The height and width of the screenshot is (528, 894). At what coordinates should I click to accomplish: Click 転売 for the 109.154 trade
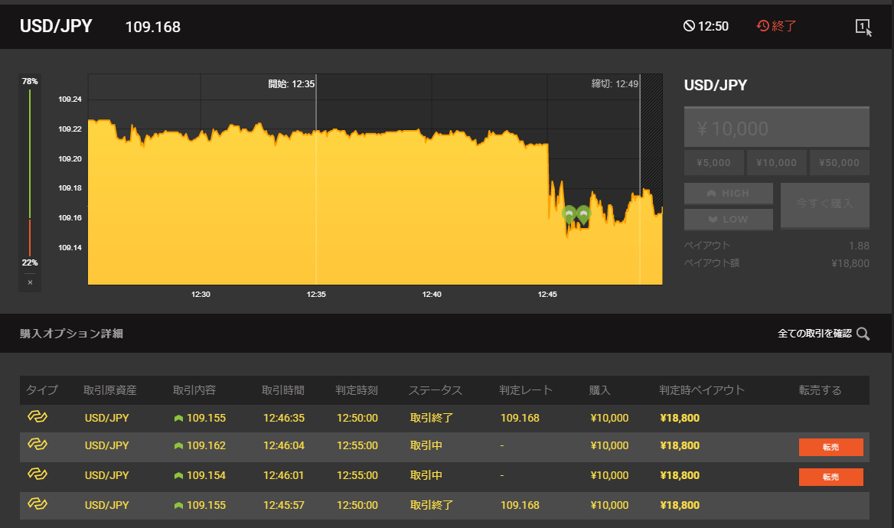830,477
